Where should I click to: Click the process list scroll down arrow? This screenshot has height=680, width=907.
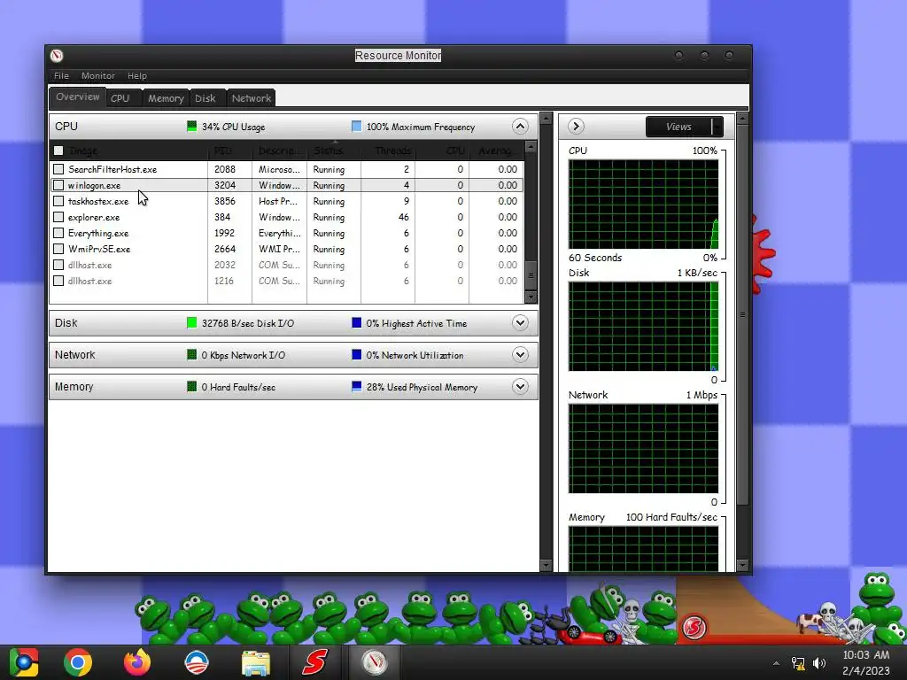click(x=531, y=297)
